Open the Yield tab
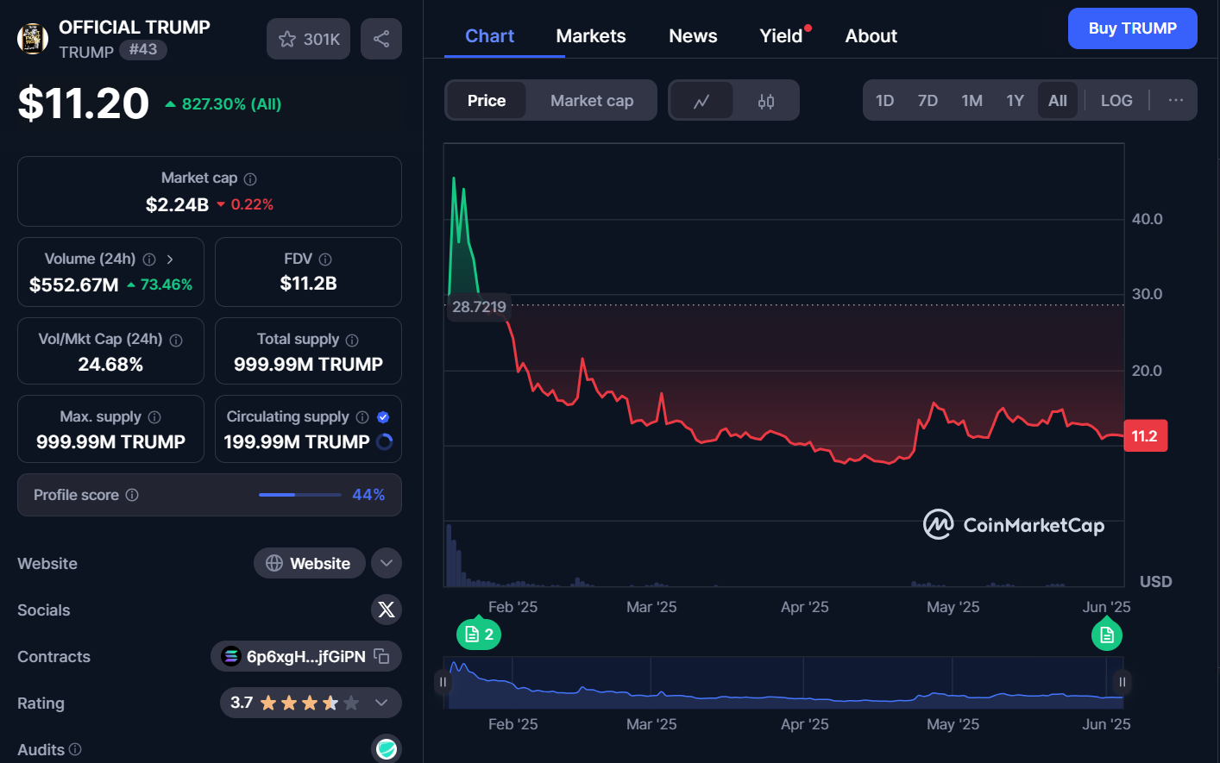 tap(781, 36)
